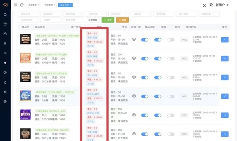Open the 分销状态 filter dropdown
Screen dimensions: 237x141
tap(96, 14)
